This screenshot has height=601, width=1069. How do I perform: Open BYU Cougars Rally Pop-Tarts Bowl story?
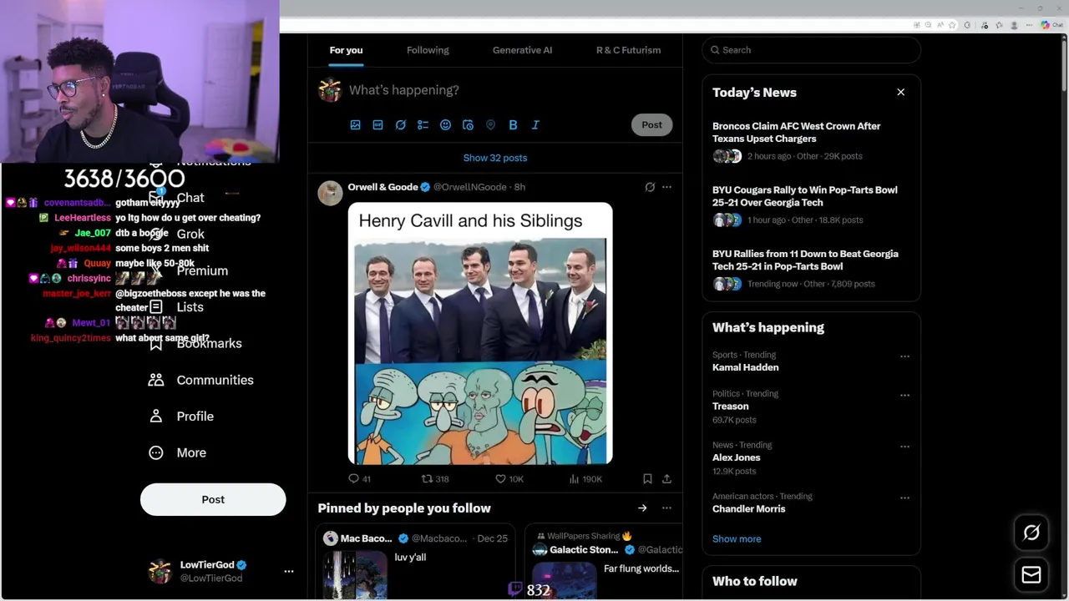[811, 205]
